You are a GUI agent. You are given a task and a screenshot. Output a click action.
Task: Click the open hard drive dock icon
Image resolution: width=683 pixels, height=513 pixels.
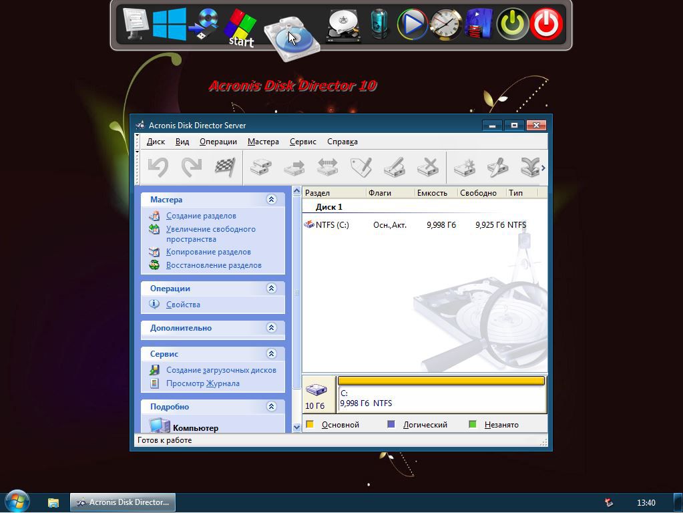coord(344,26)
